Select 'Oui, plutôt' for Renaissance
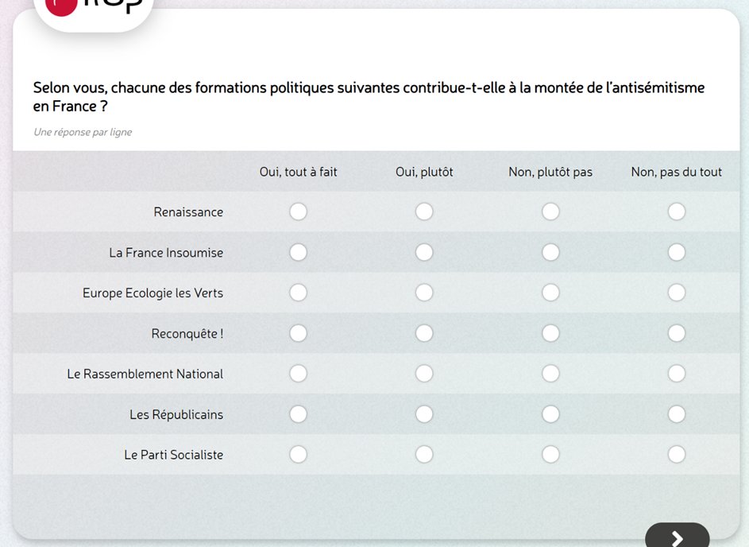The width and height of the screenshot is (749, 547). (424, 211)
